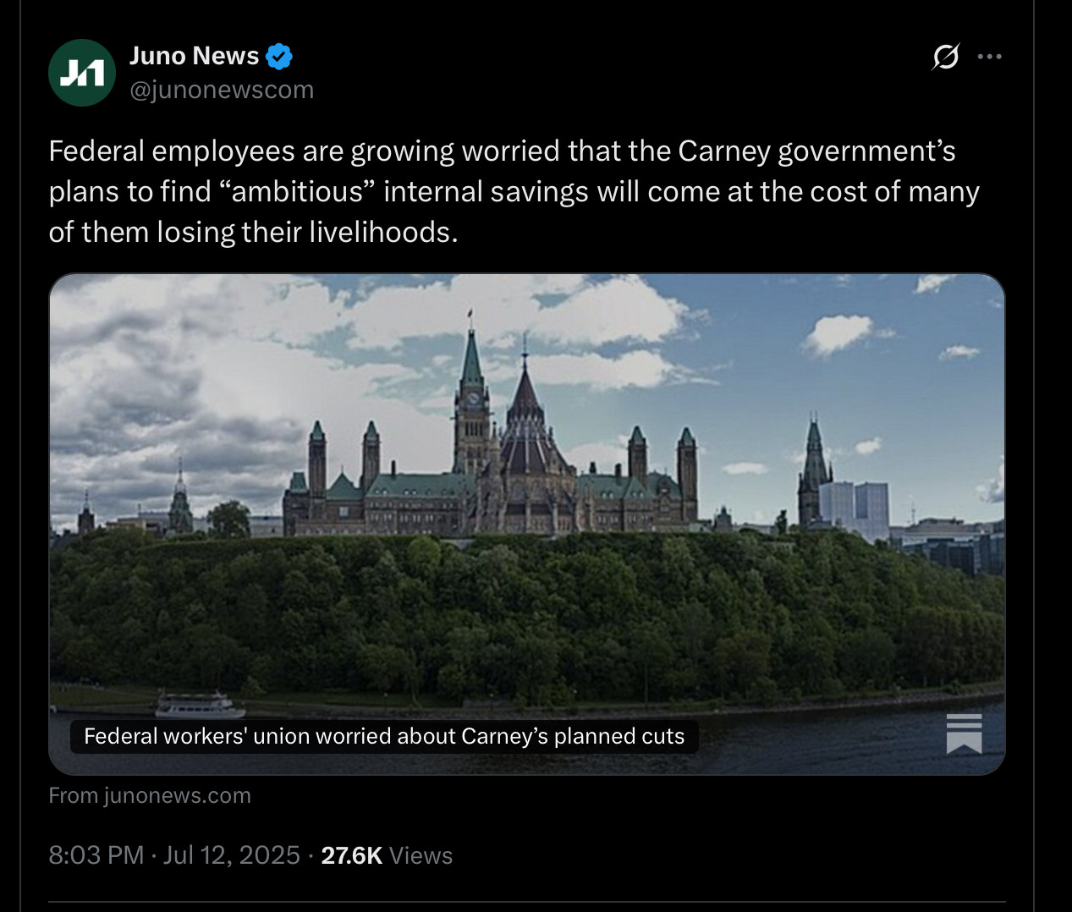
Task: Open the "From junonews.com" source link
Action: (150, 796)
